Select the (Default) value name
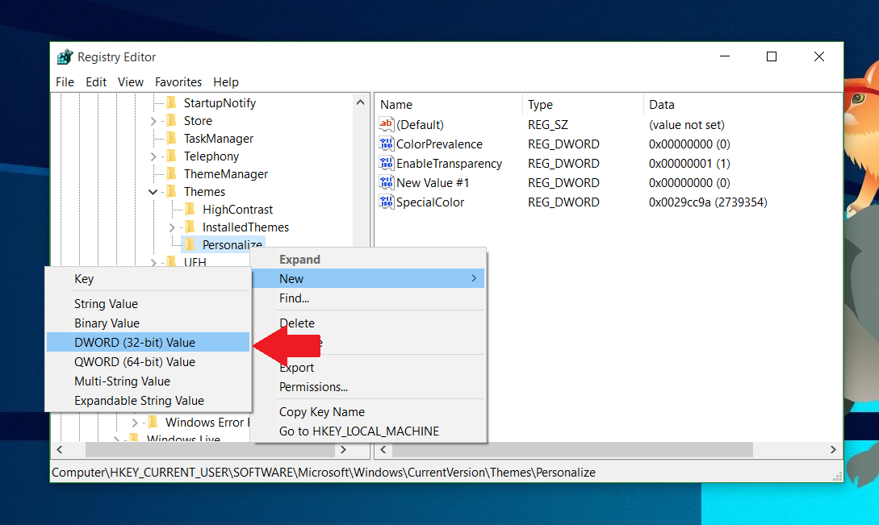879x525 pixels. click(x=420, y=124)
